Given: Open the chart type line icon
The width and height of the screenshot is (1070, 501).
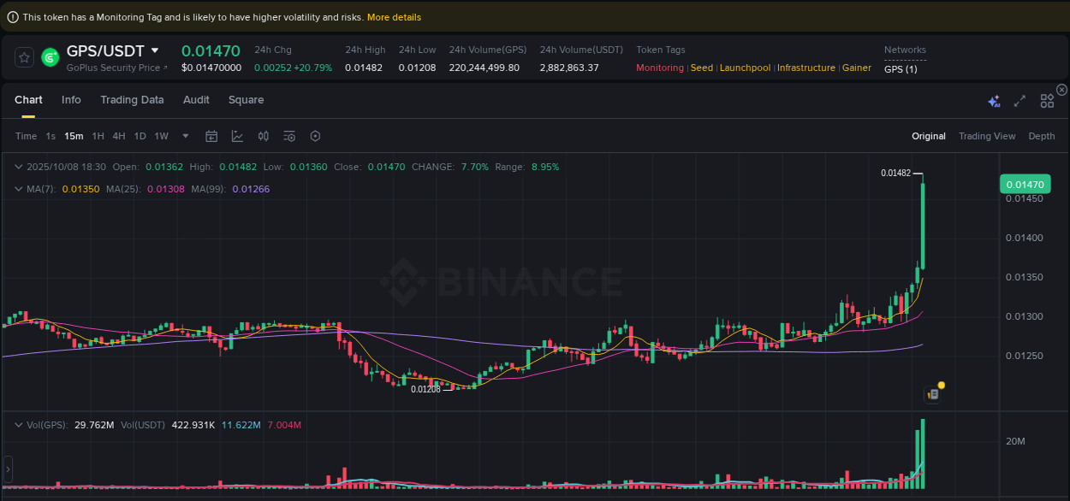Looking at the screenshot, I should 235,136.
